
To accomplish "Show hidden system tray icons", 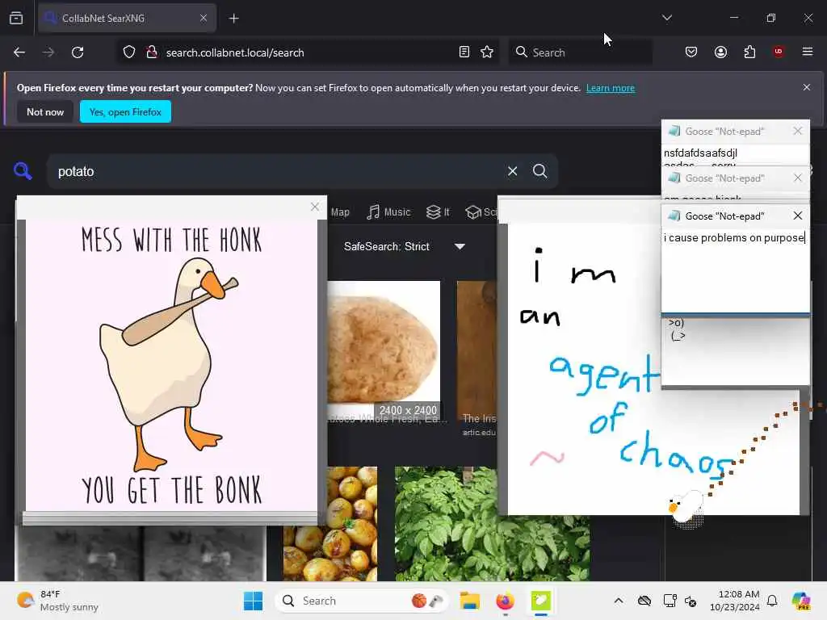I will (x=619, y=601).
